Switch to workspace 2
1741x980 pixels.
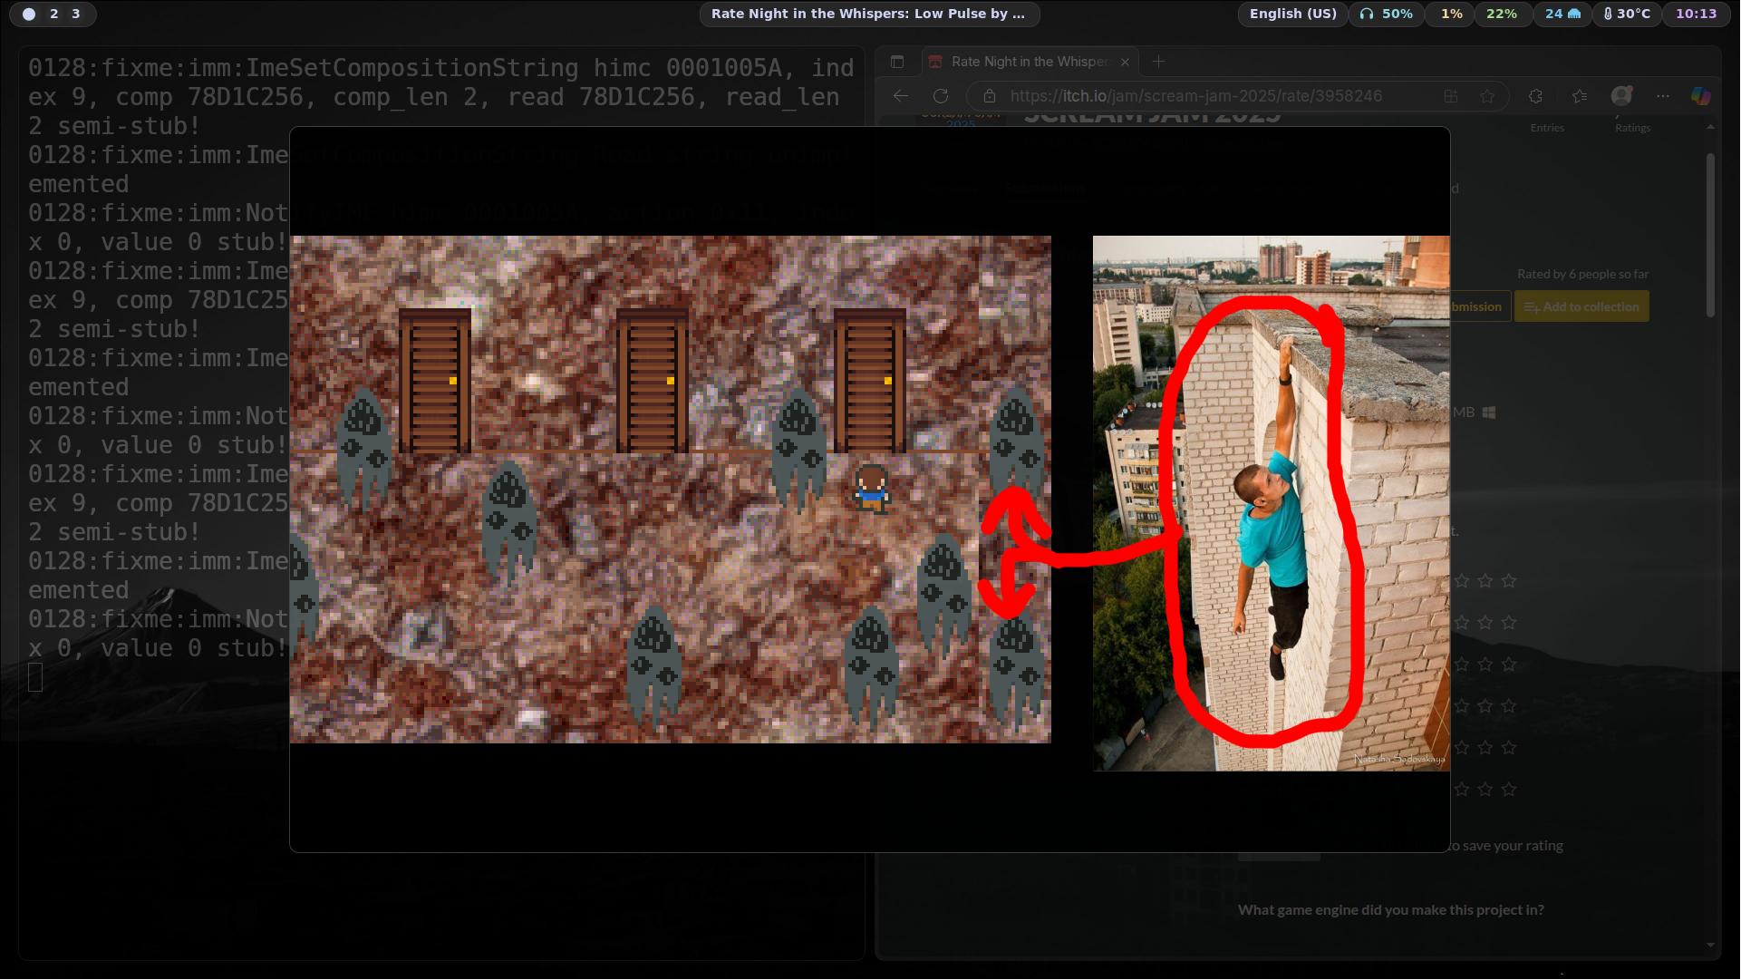tap(54, 14)
